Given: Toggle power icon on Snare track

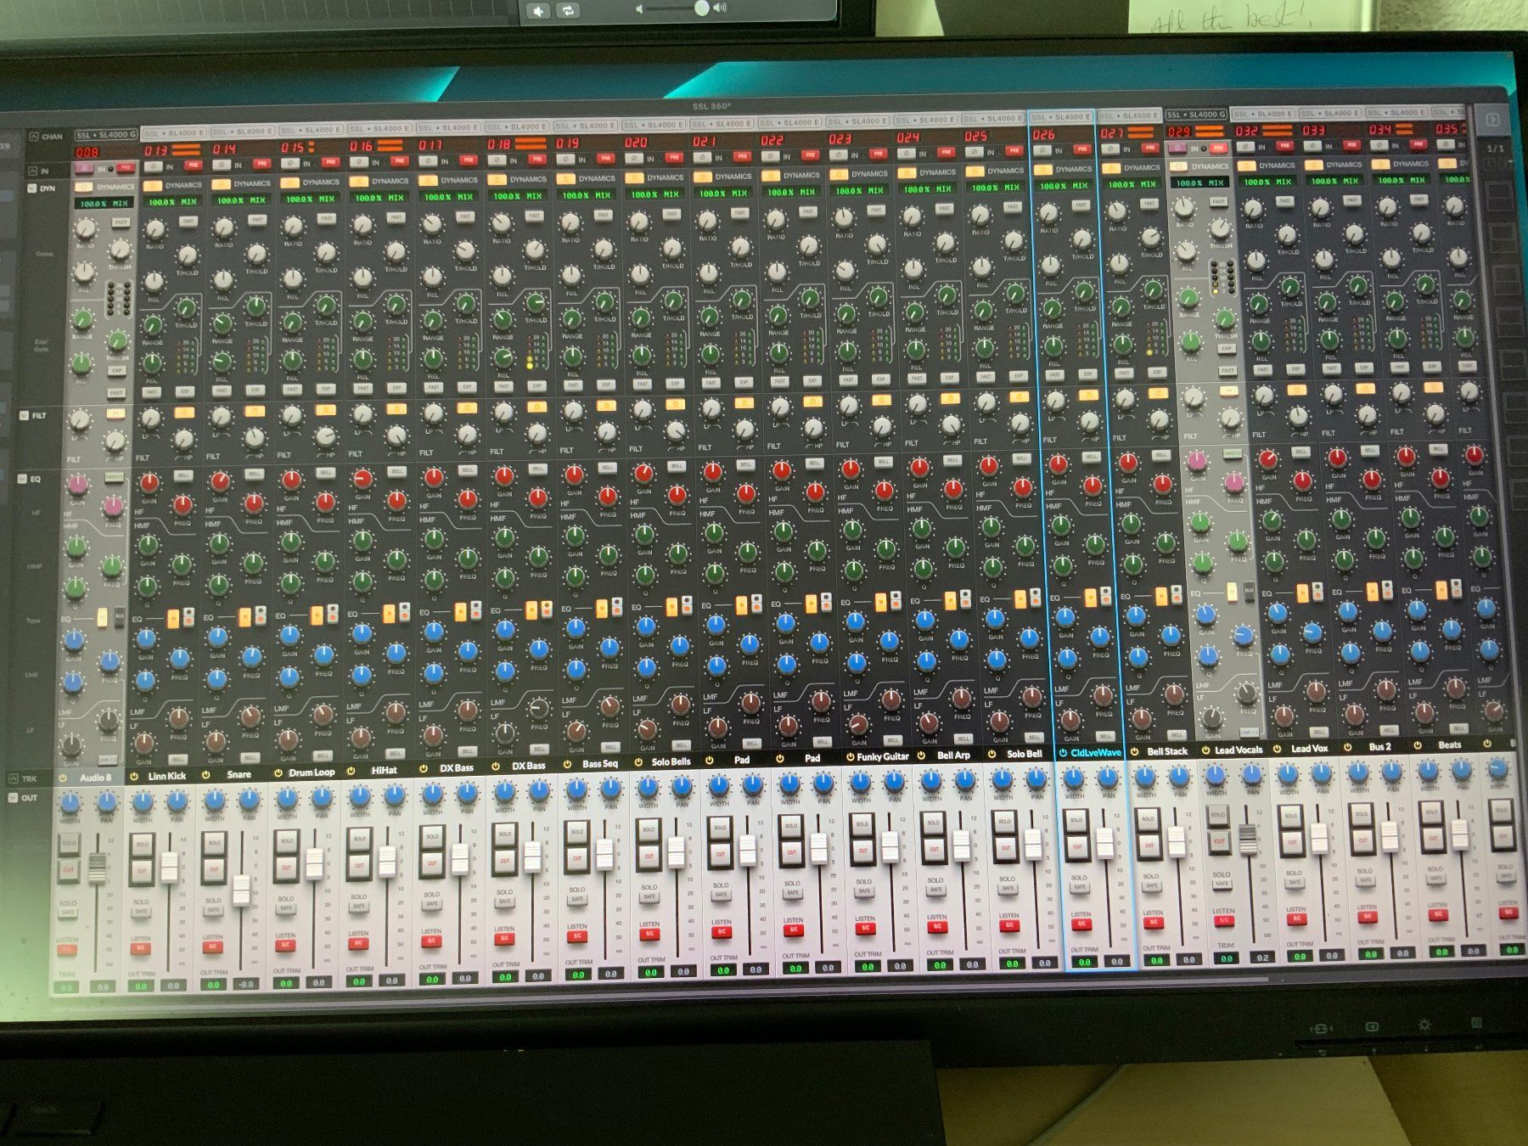Looking at the screenshot, I should click(x=206, y=774).
